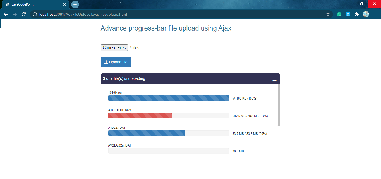This screenshot has width=381, height=179.
Task: Open the Chrome three-dot menu
Action: pos(375,14)
